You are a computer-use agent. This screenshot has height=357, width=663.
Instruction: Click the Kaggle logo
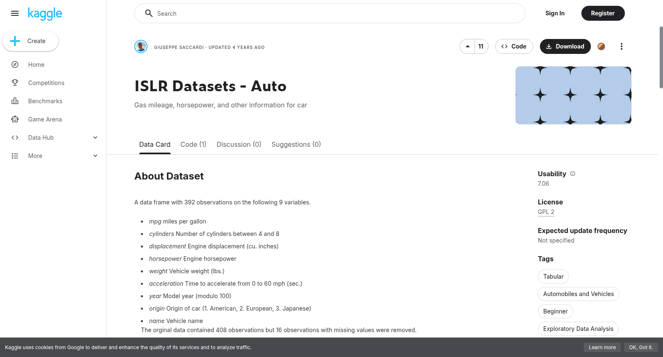coord(45,14)
